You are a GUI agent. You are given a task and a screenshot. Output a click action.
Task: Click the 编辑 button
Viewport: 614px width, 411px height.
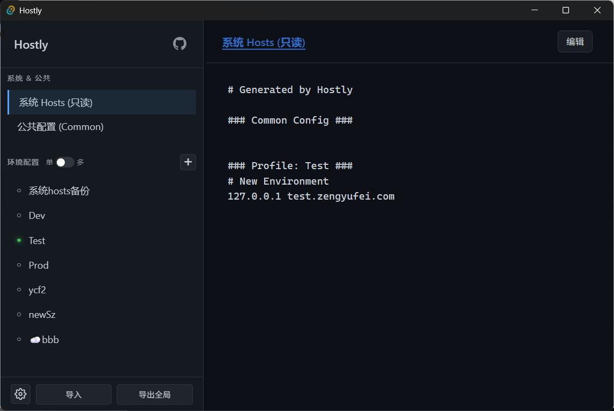(x=575, y=41)
